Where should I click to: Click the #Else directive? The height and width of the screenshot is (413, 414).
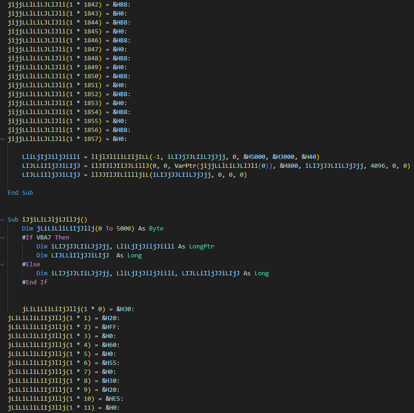(x=31, y=264)
